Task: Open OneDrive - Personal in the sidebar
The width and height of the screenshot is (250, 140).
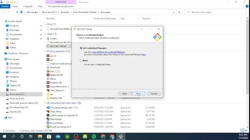Action: [x=18, y=53]
